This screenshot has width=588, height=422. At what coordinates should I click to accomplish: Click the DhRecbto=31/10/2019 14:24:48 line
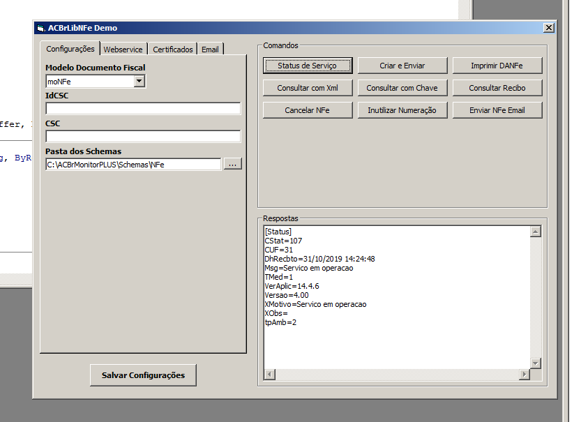click(x=320, y=259)
